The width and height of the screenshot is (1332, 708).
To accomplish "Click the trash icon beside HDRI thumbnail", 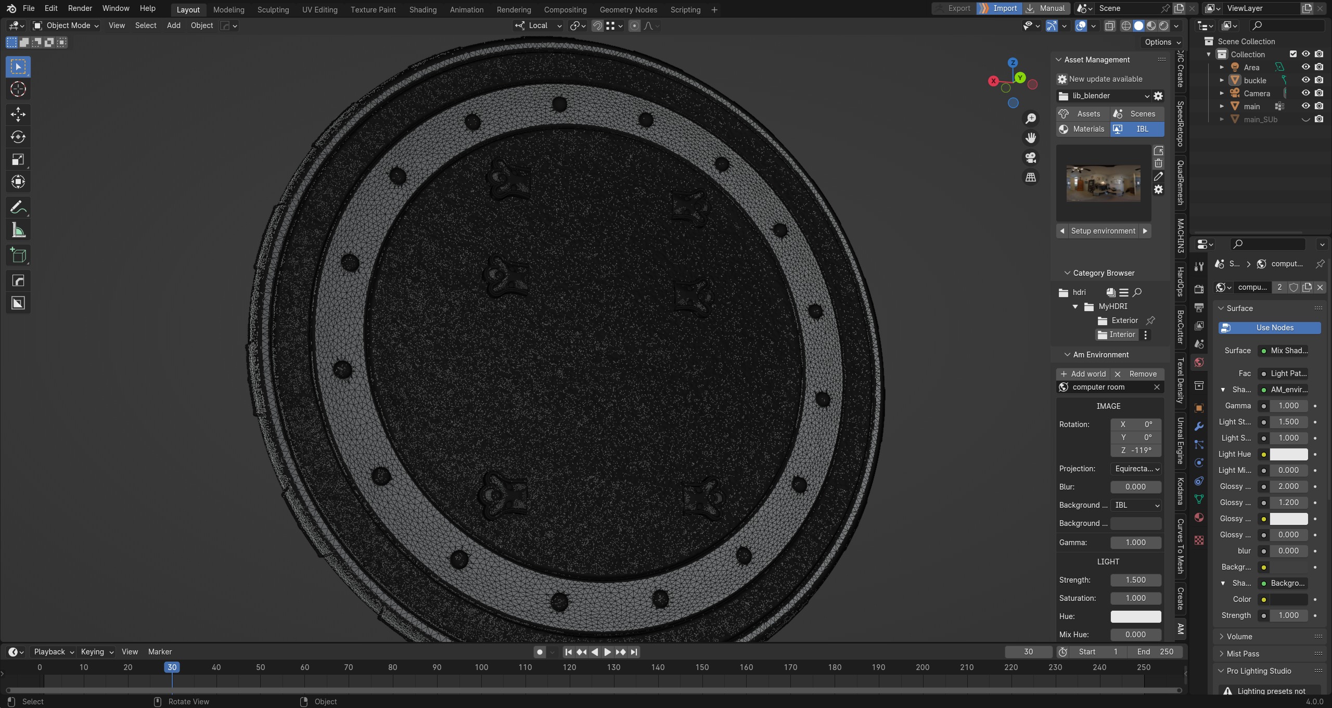I will 1158,163.
